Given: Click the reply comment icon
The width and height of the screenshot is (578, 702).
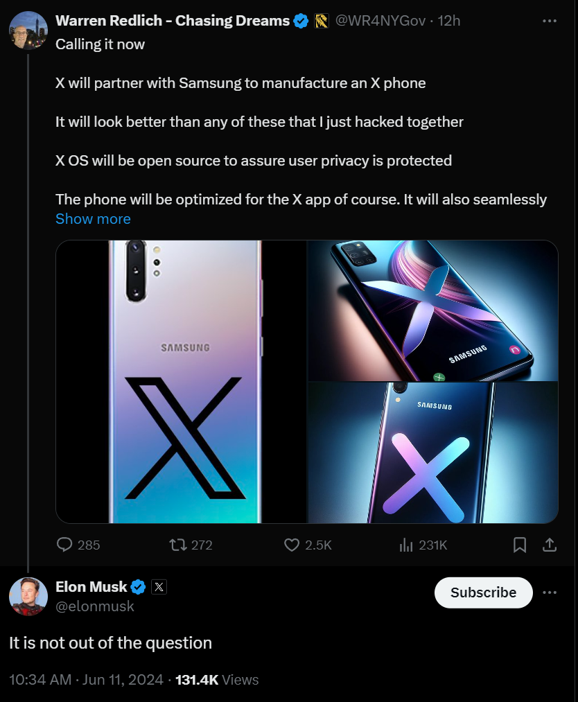Looking at the screenshot, I should tap(65, 545).
